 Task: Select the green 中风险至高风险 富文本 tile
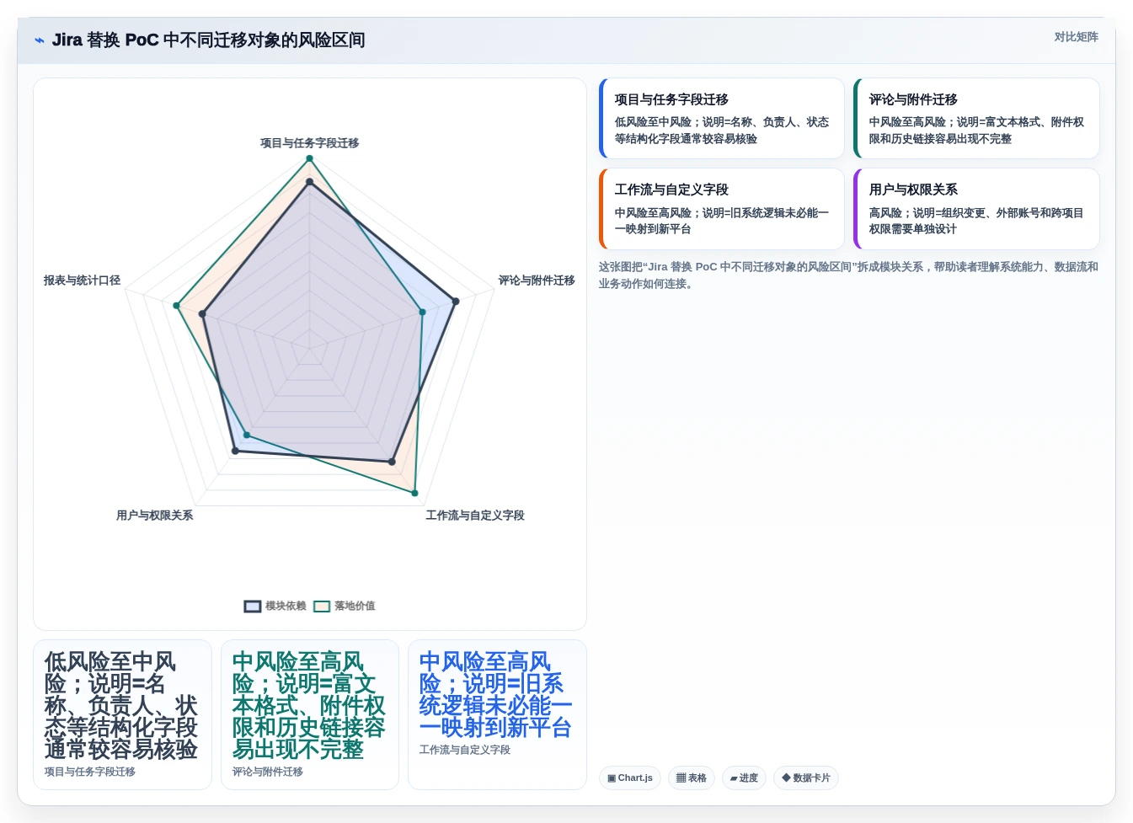click(x=309, y=714)
